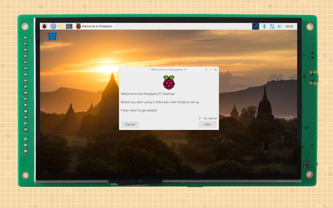The width and height of the screenshot is (333, 208).
Task: Open the welcome dialog dropdown chevron
Action: coord(206,70)
